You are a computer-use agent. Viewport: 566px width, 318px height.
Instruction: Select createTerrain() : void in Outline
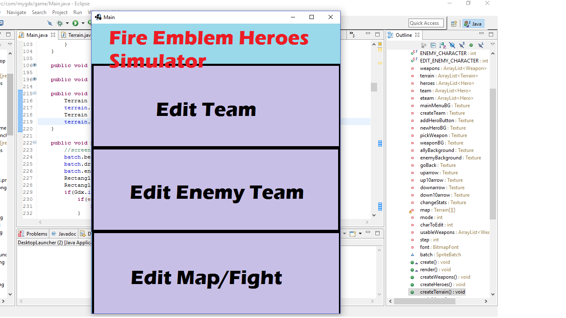coord(443,292)
